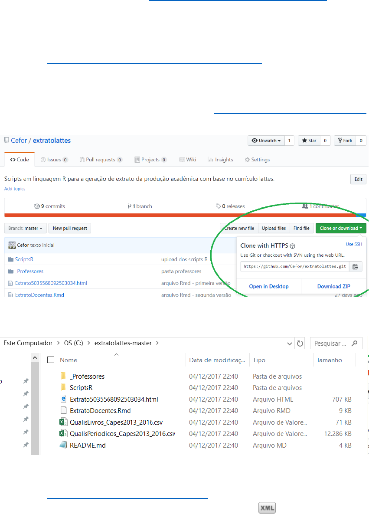The image size is (369, 514).
Task: Select Extrato5035568092503034.html file icon in Explorer
Action: click(64, 399)
